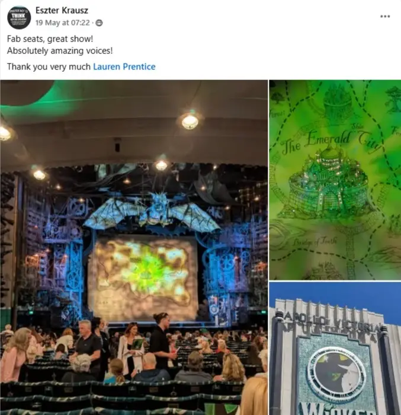
Task: Click the glowing map curtain on stage
Action: coord(143,277)
